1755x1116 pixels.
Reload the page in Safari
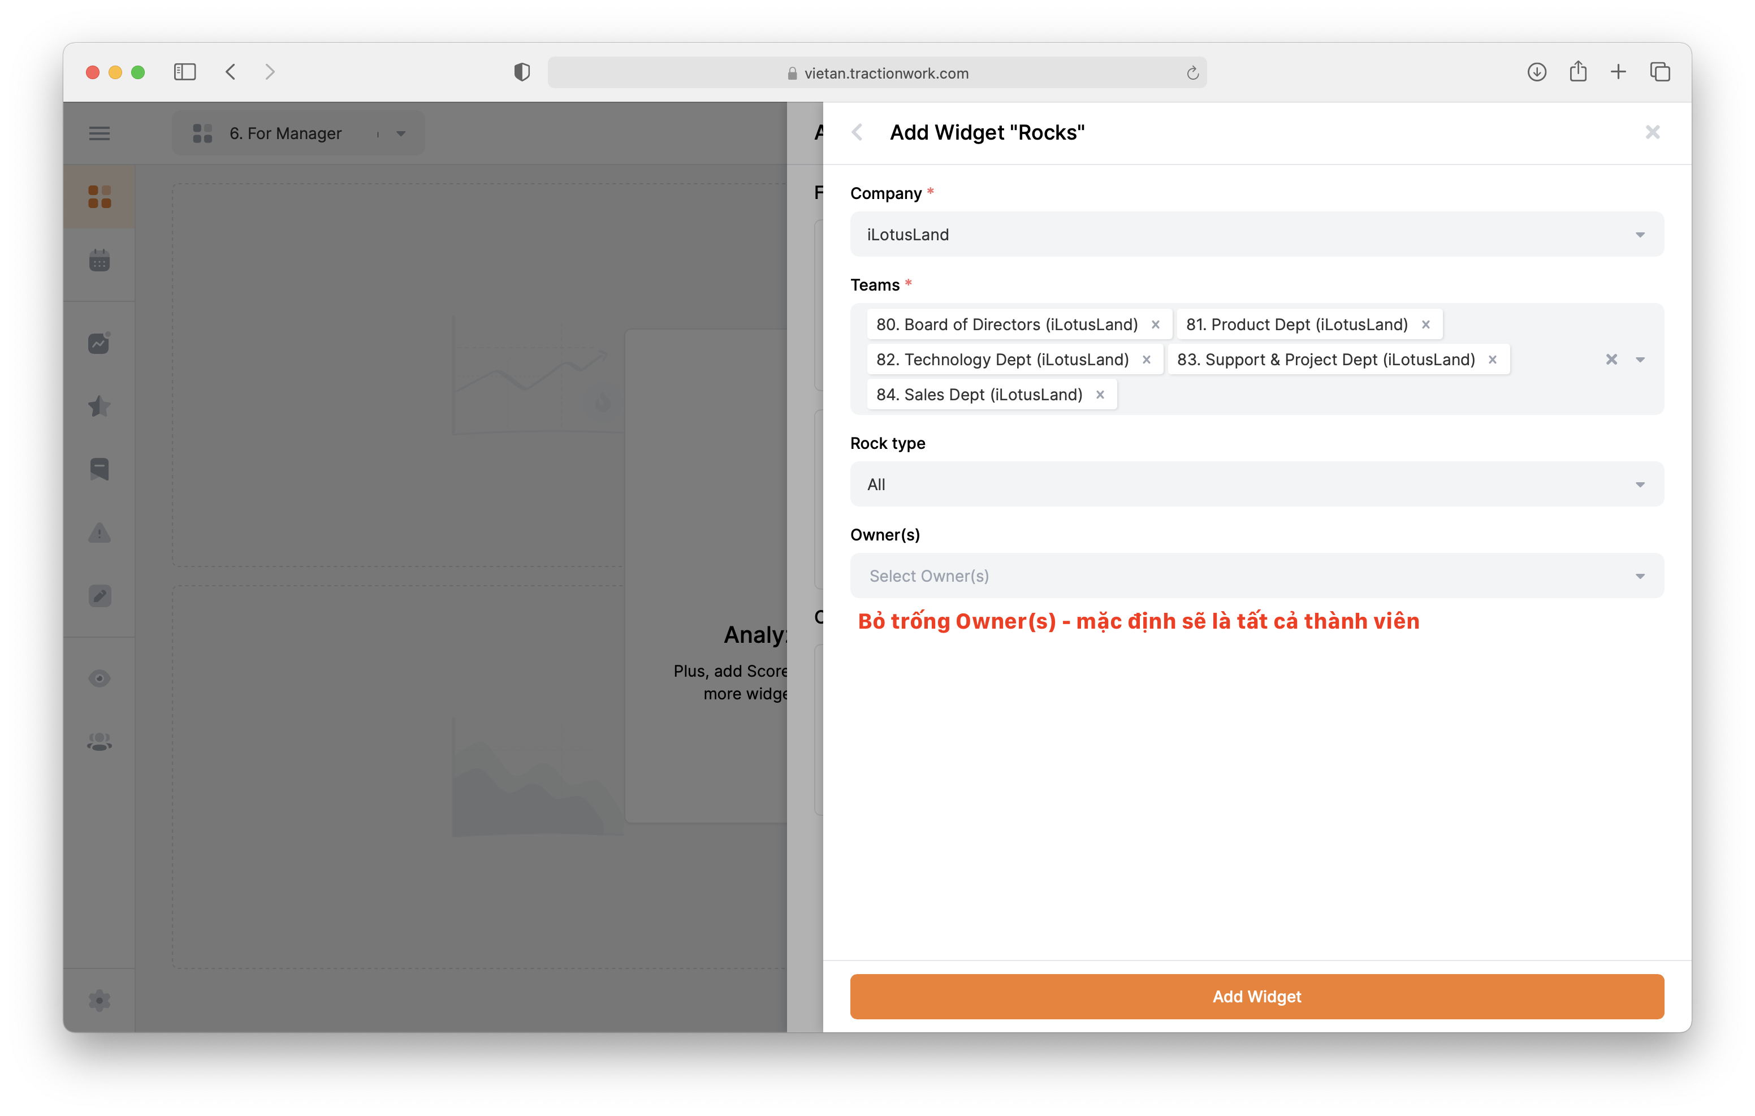1192,73
